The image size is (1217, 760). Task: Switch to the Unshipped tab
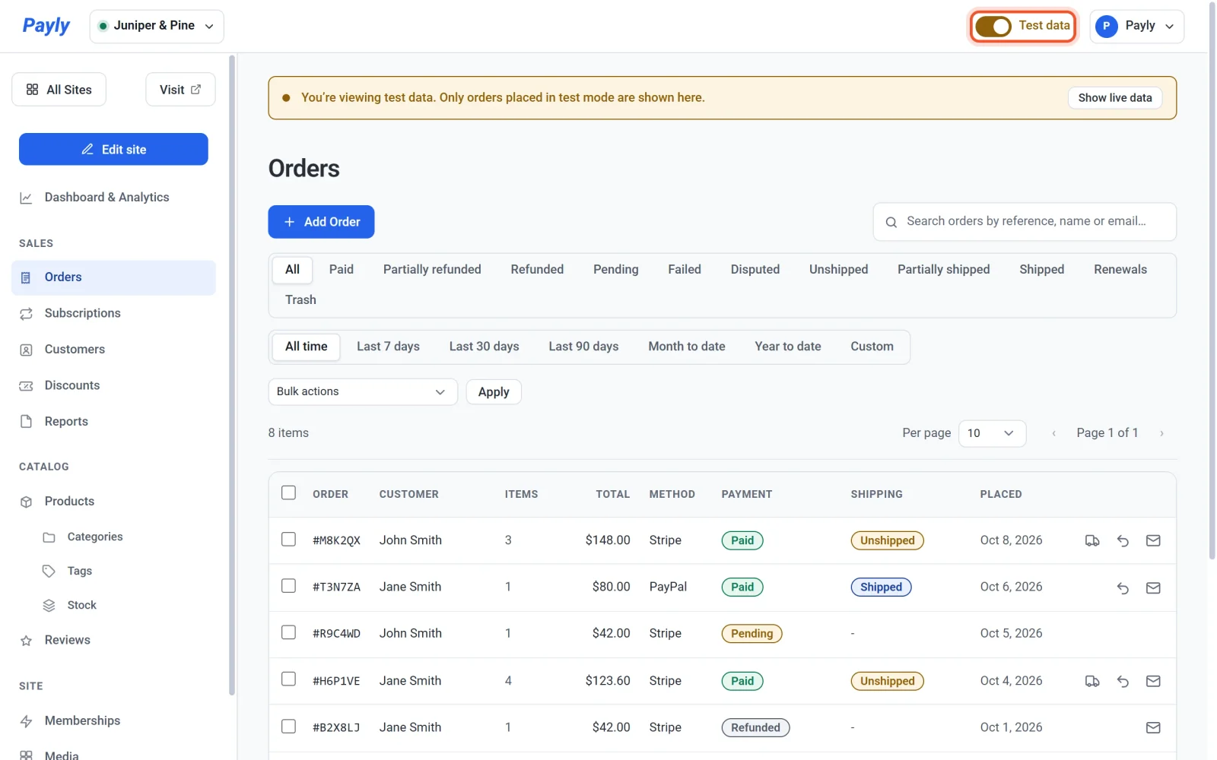pyautogui.click(x=838, y=270)
